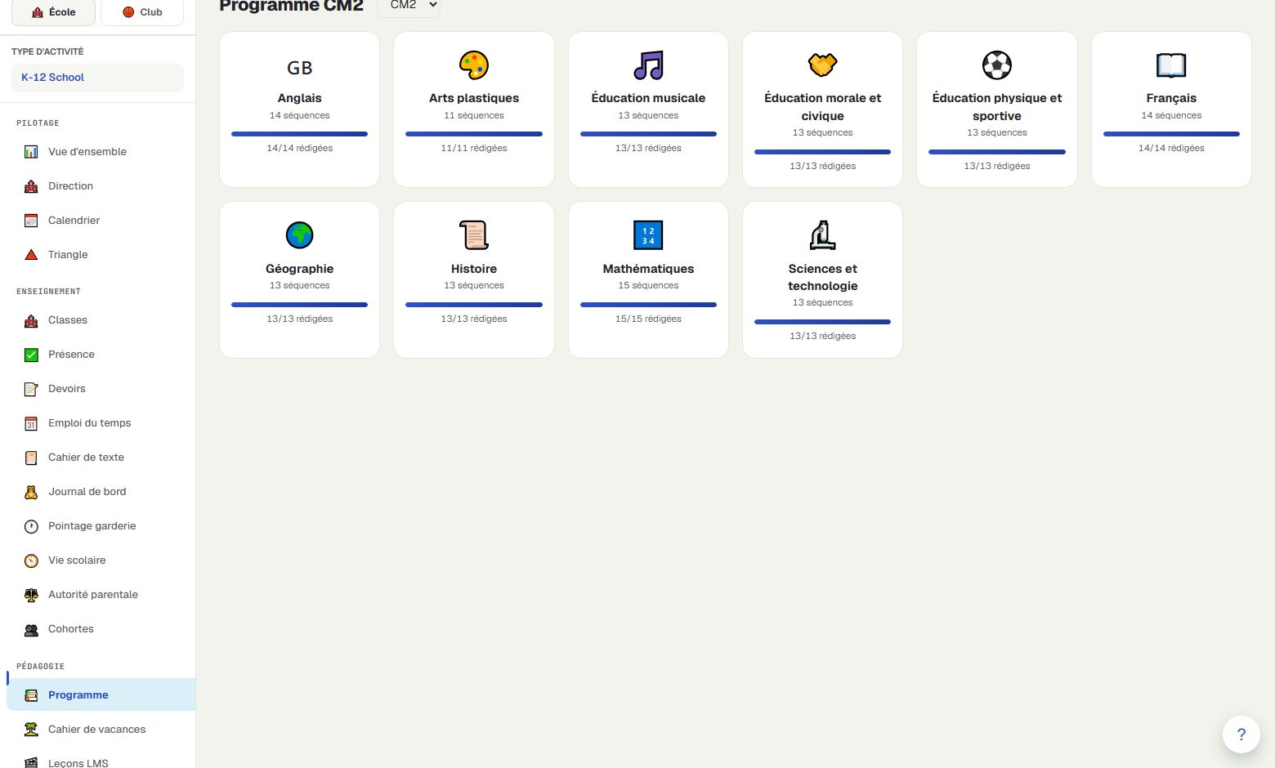Select Programme in the sidebar
The image size is (1275, 768).
(x=101, y=695)
